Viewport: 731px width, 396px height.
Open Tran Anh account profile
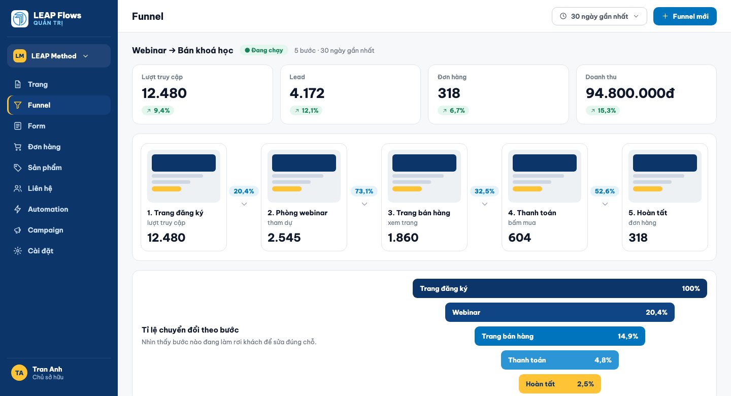(59, 373)
